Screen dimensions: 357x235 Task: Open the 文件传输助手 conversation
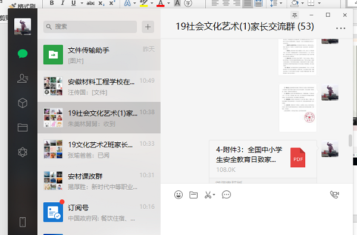click(x=99, y=55)
